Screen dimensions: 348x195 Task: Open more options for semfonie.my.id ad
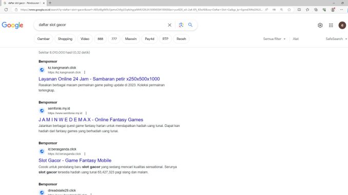[x=86, y=113]
